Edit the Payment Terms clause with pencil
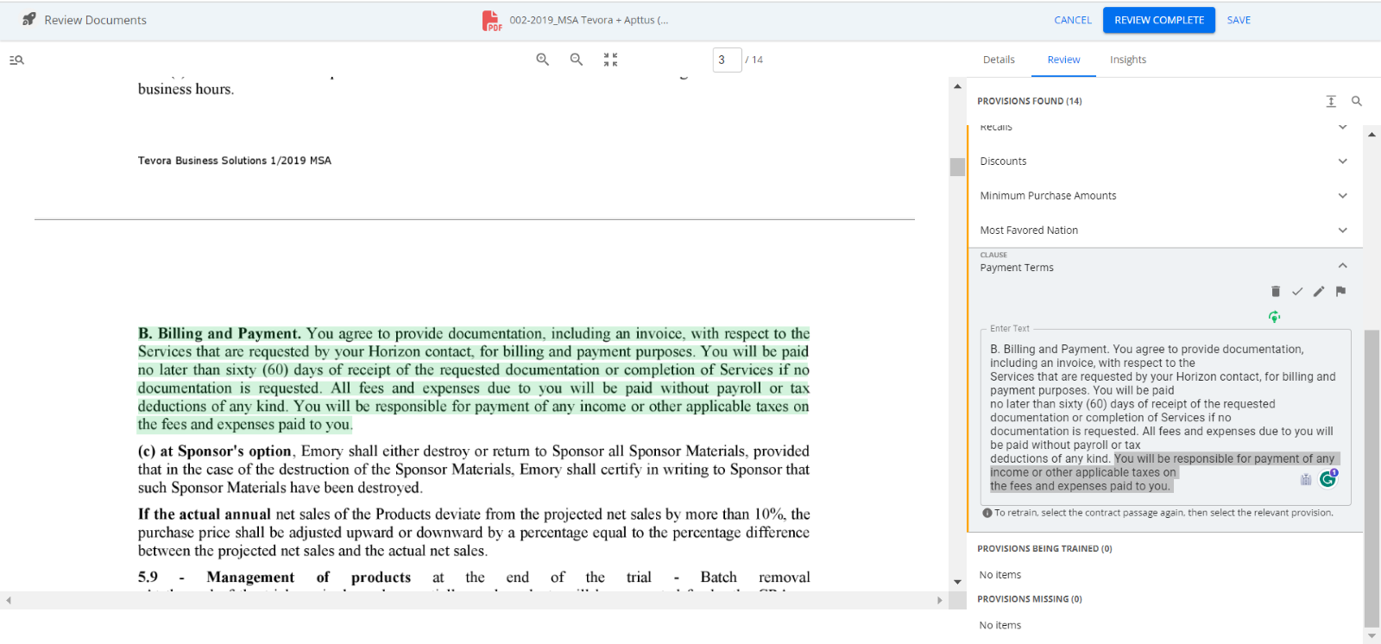The width and height of the screenshot is (1381, 644). [x=1318, y=292]
